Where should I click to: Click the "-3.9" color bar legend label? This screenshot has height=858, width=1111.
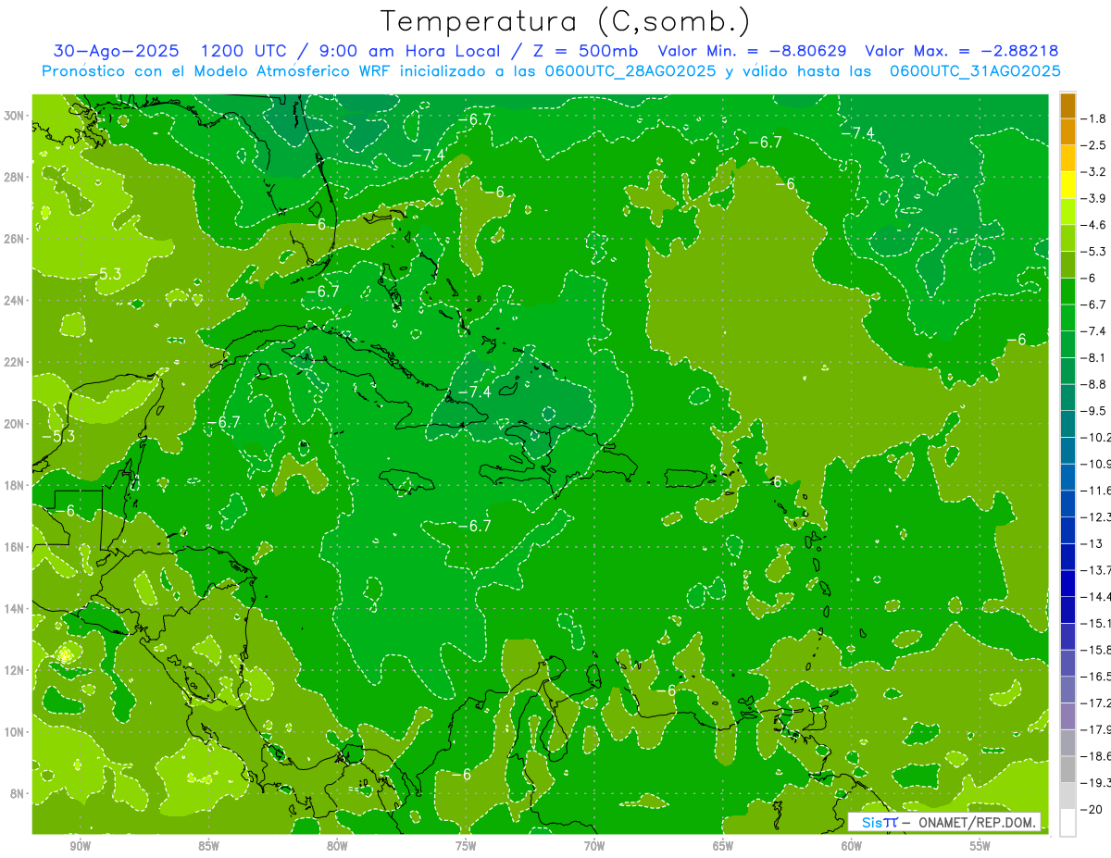tap(1095, 198)
